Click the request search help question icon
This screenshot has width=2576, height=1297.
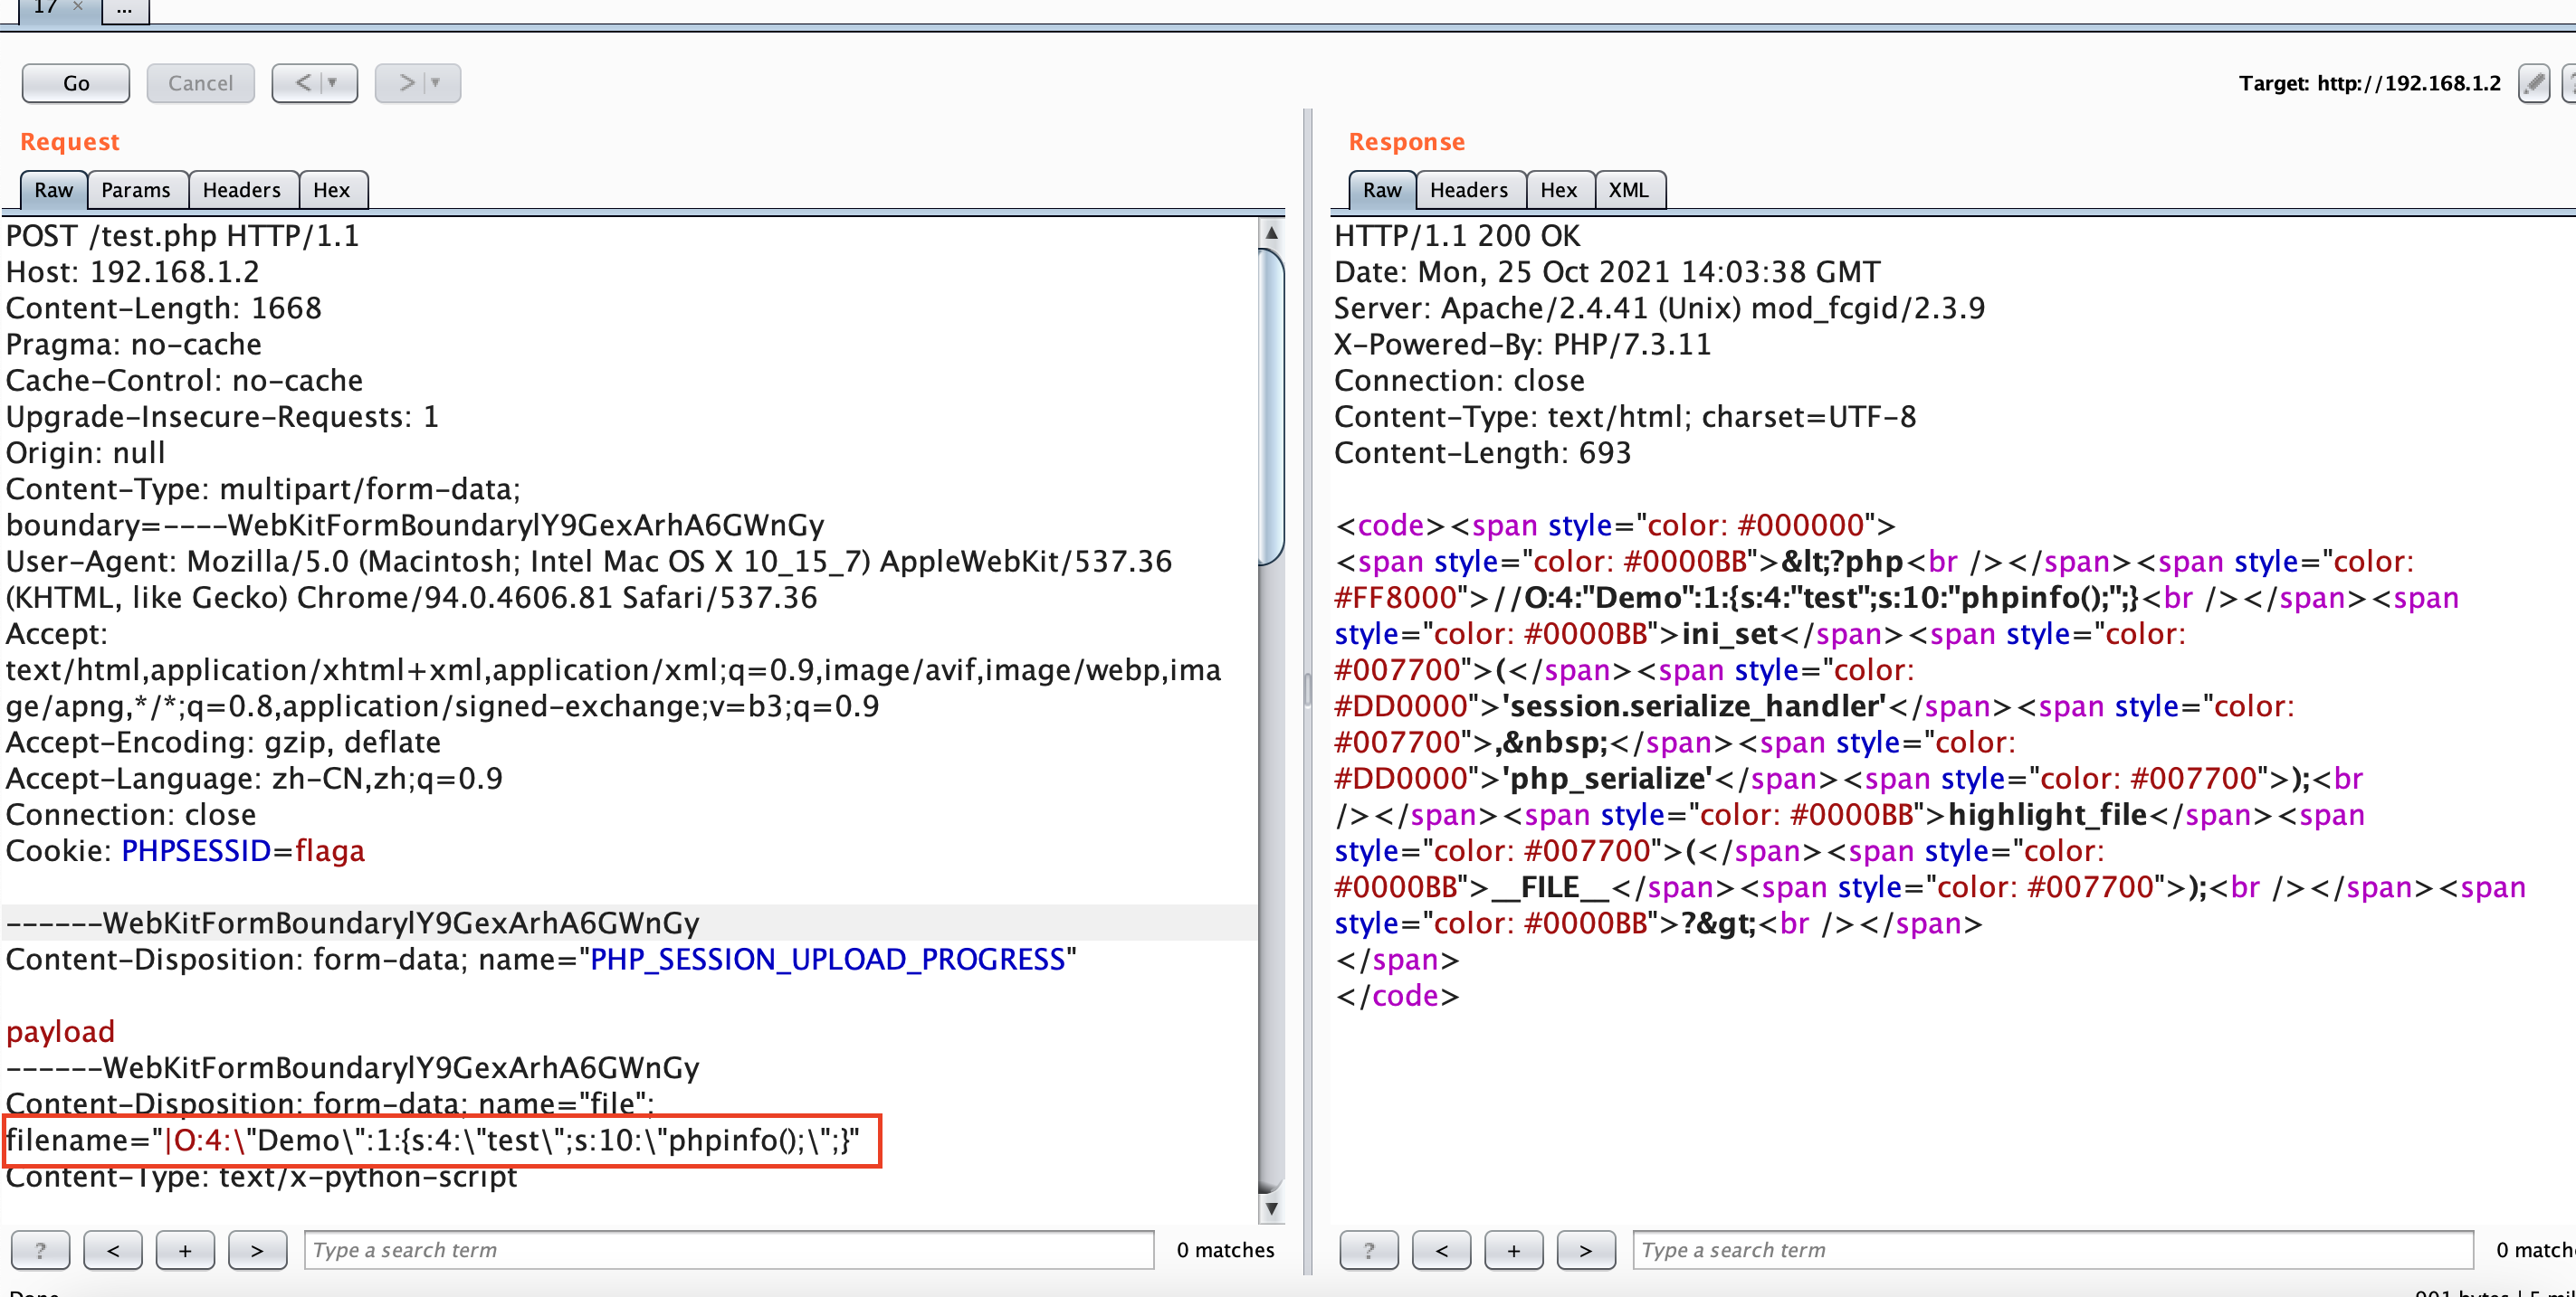coord(40,1250)
